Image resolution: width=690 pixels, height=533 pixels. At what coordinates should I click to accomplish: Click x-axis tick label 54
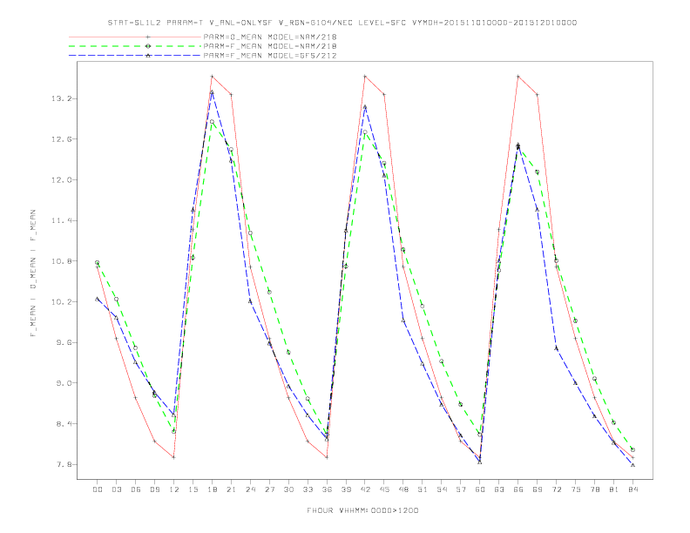point(442,489)
